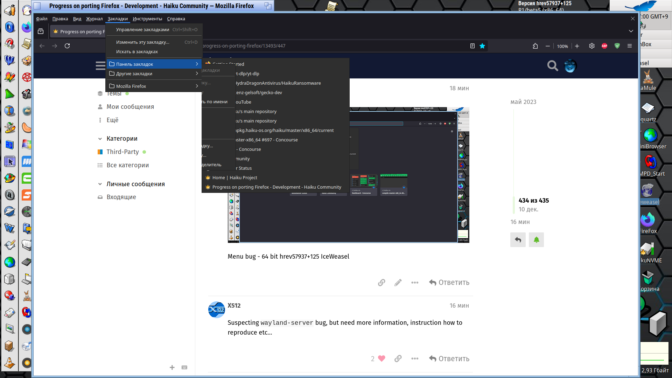Screen dimensions: 672x378
Task: Copy link of the Menu bug post
Action: [381, 282]
